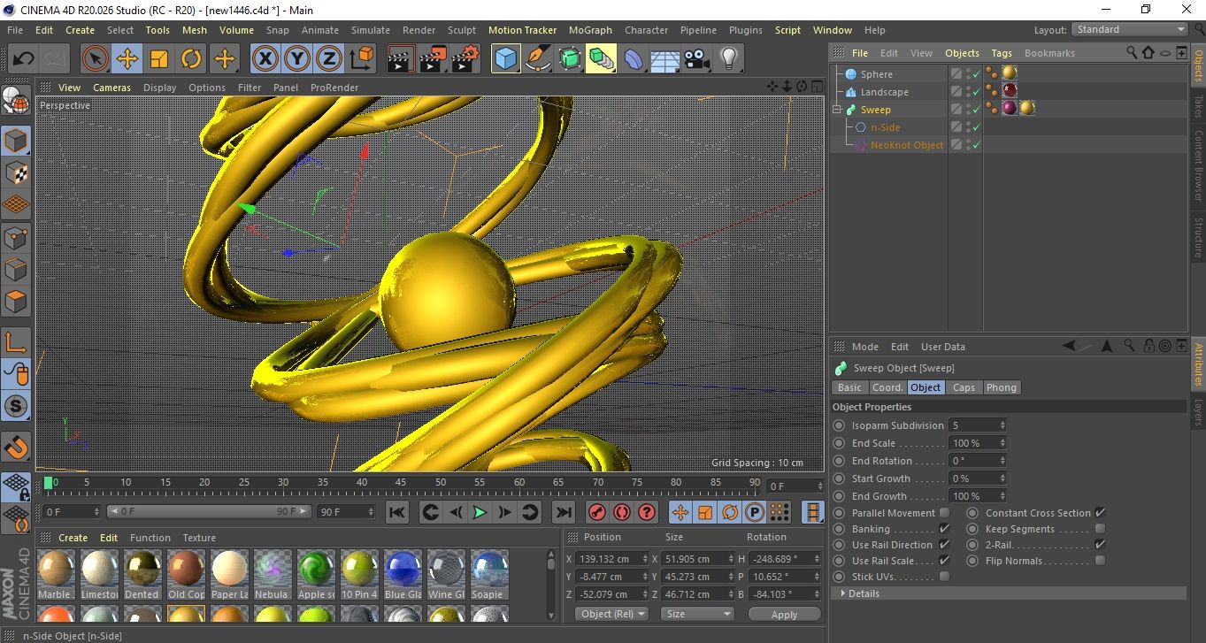Switch to the Caps tab

(x=964, y=387)
